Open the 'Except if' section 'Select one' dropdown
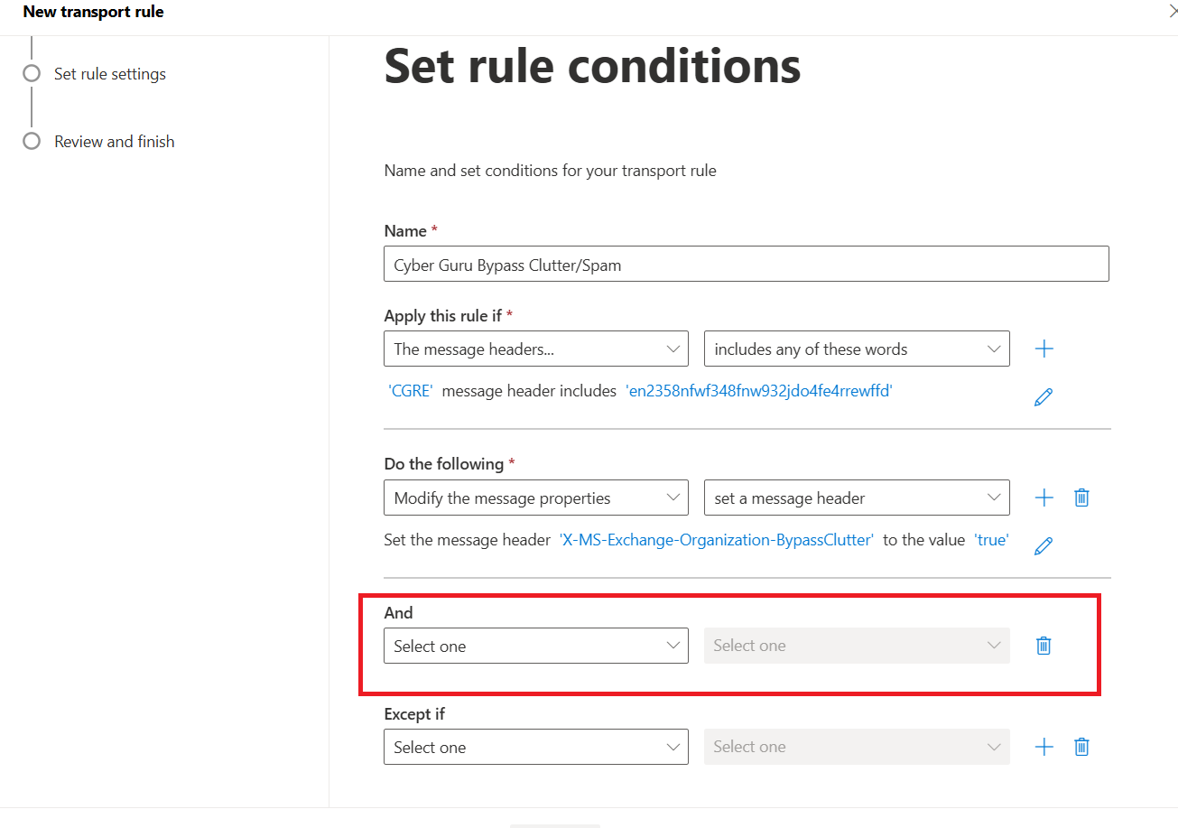The image size is (1178, 828). tap(536, 747)
